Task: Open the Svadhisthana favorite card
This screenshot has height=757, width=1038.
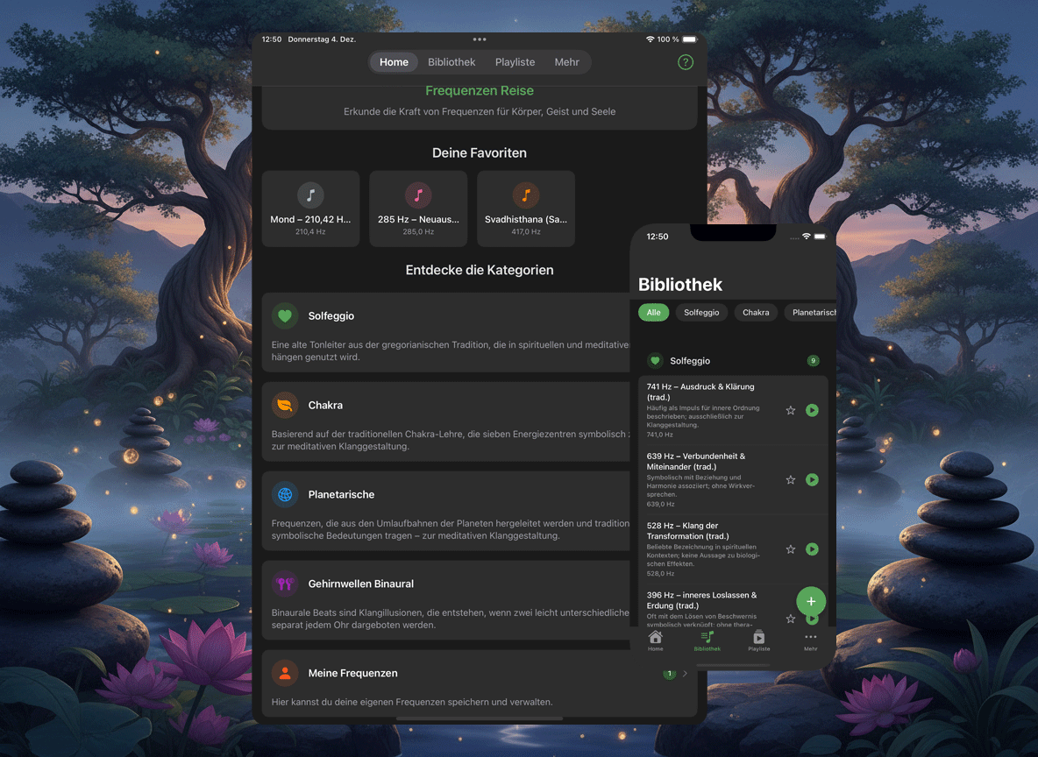Action: pyautogui.click(x=525, y=209)
